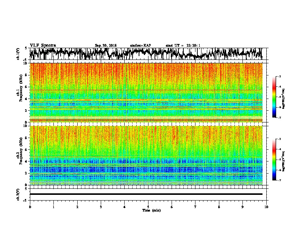This screenshot has height=232, width=300.
Task: Click the 'station=KAP' label
Action: 141,45
